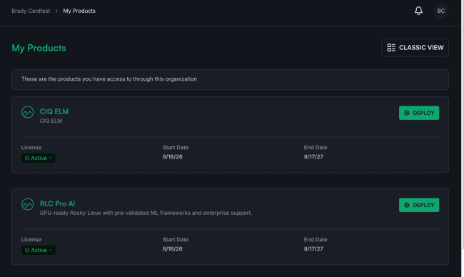This screenshot has width=464, height=277.
Task: Click the gear icon in RLC Pro AI Deploy button
Action: pos(407,205)
